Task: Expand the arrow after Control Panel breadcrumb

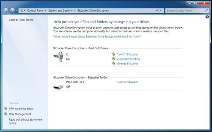Action: [x=46, y=11]
